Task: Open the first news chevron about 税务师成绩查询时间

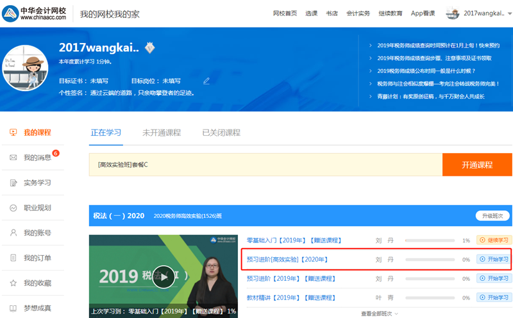Action: pos(371,46)
